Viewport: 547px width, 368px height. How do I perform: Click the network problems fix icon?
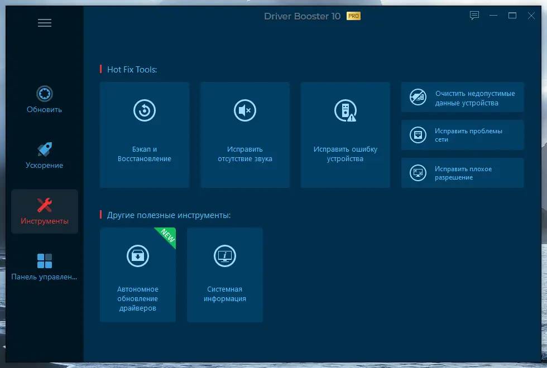[x=418, y=135]
